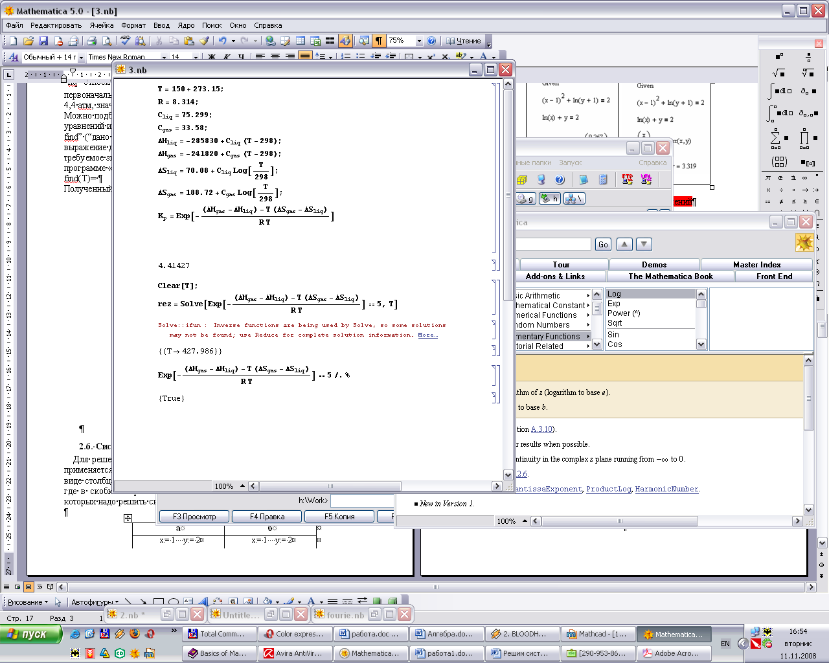Open the font name Times New Roman dropdown

[164, 57]
